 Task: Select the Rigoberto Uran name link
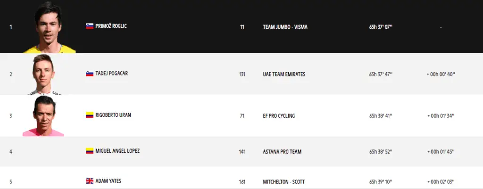tap(113, 115)
